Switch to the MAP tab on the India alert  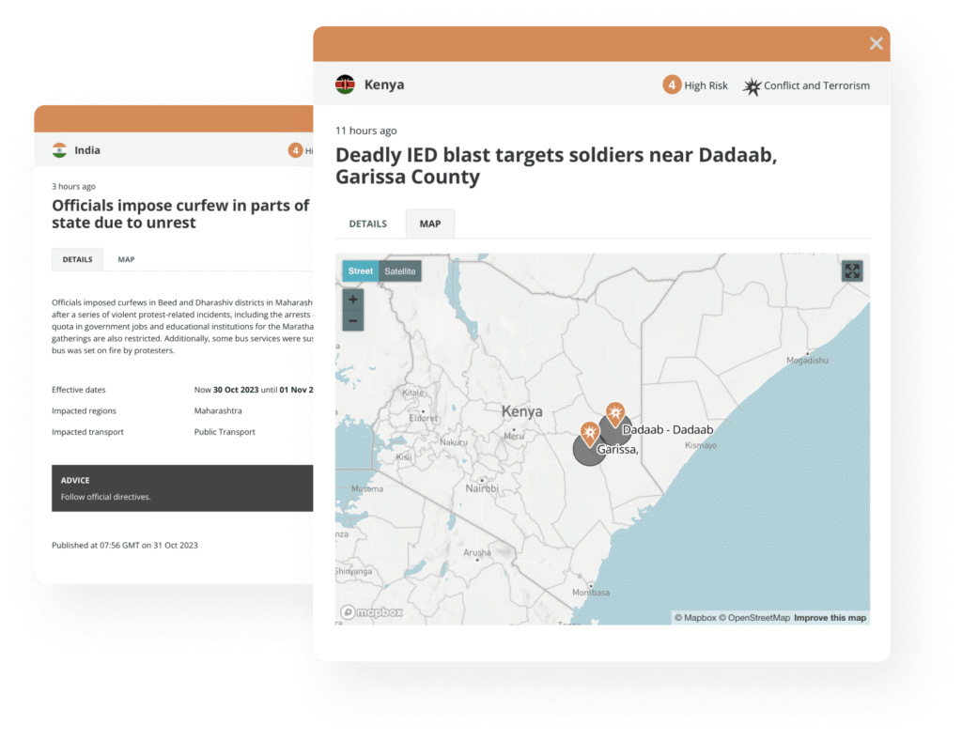pyautogui.click(x=126, y=259)
